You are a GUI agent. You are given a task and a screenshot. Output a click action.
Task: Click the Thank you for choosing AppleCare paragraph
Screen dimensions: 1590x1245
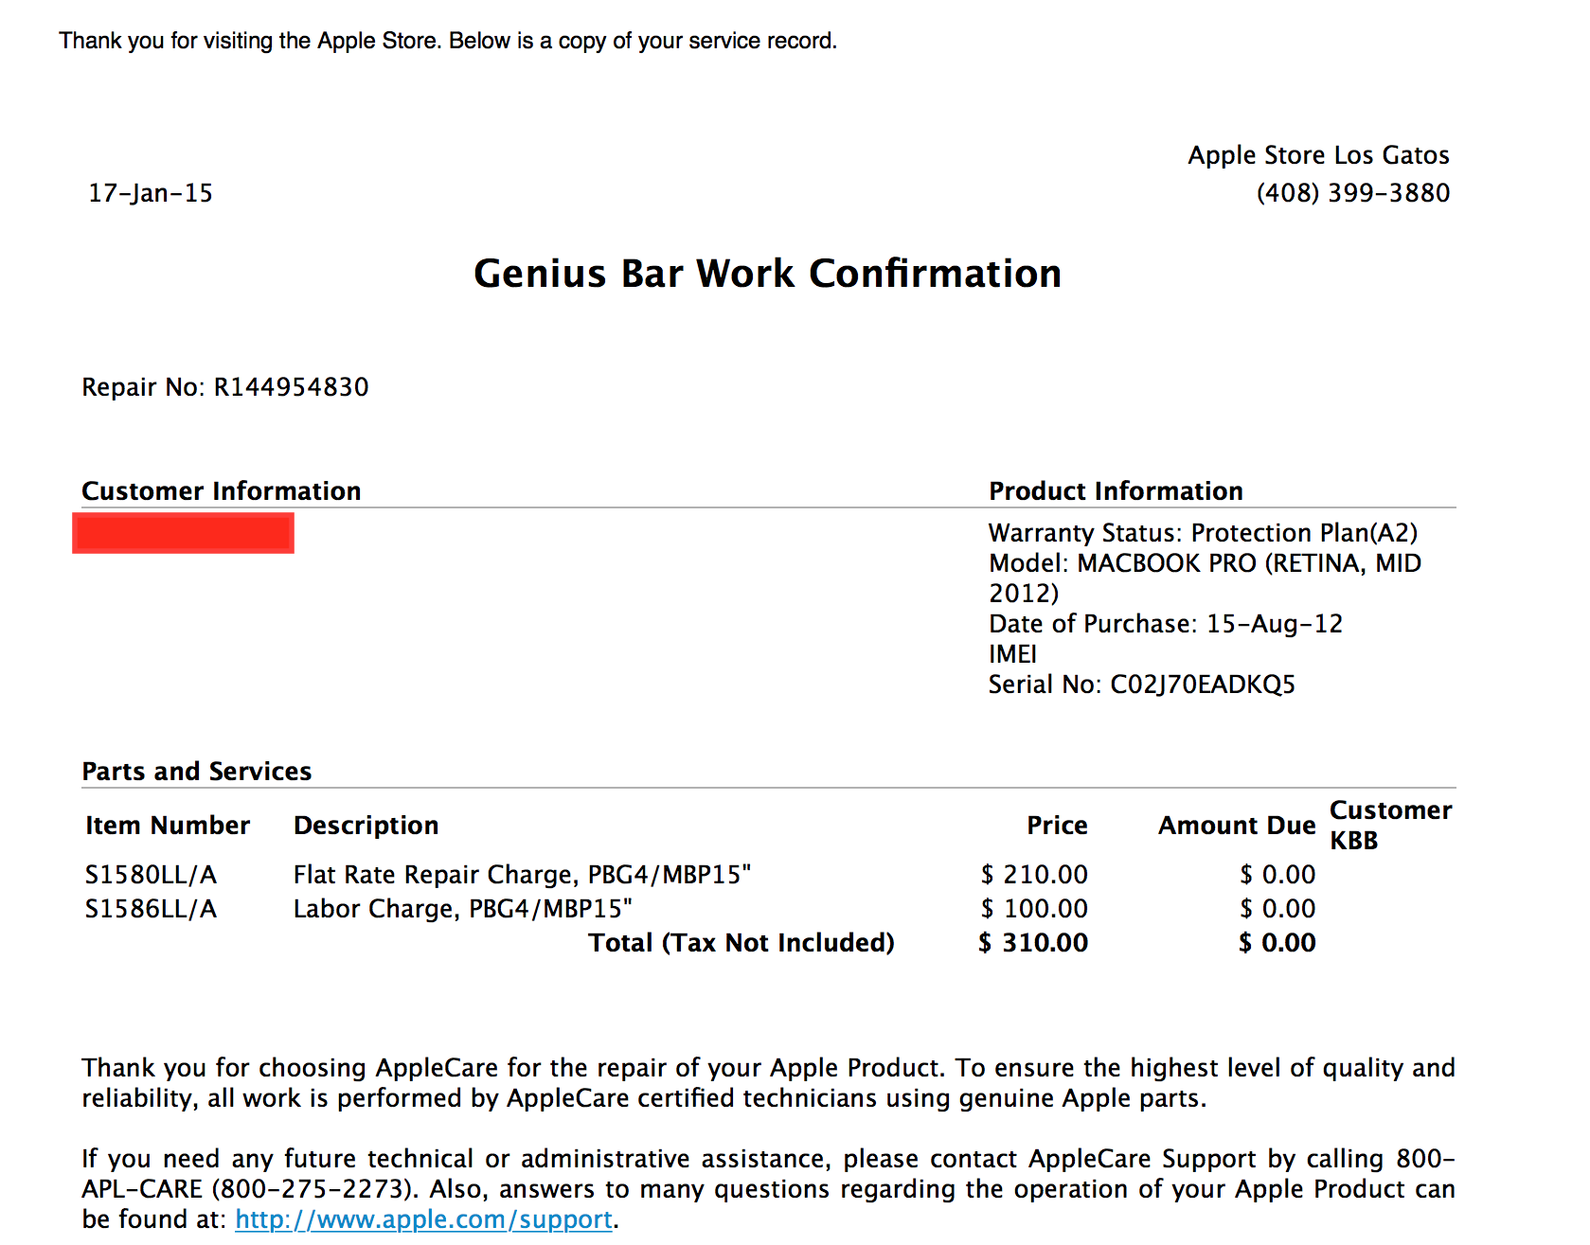pyautogui.click(x=768, y=1083)
